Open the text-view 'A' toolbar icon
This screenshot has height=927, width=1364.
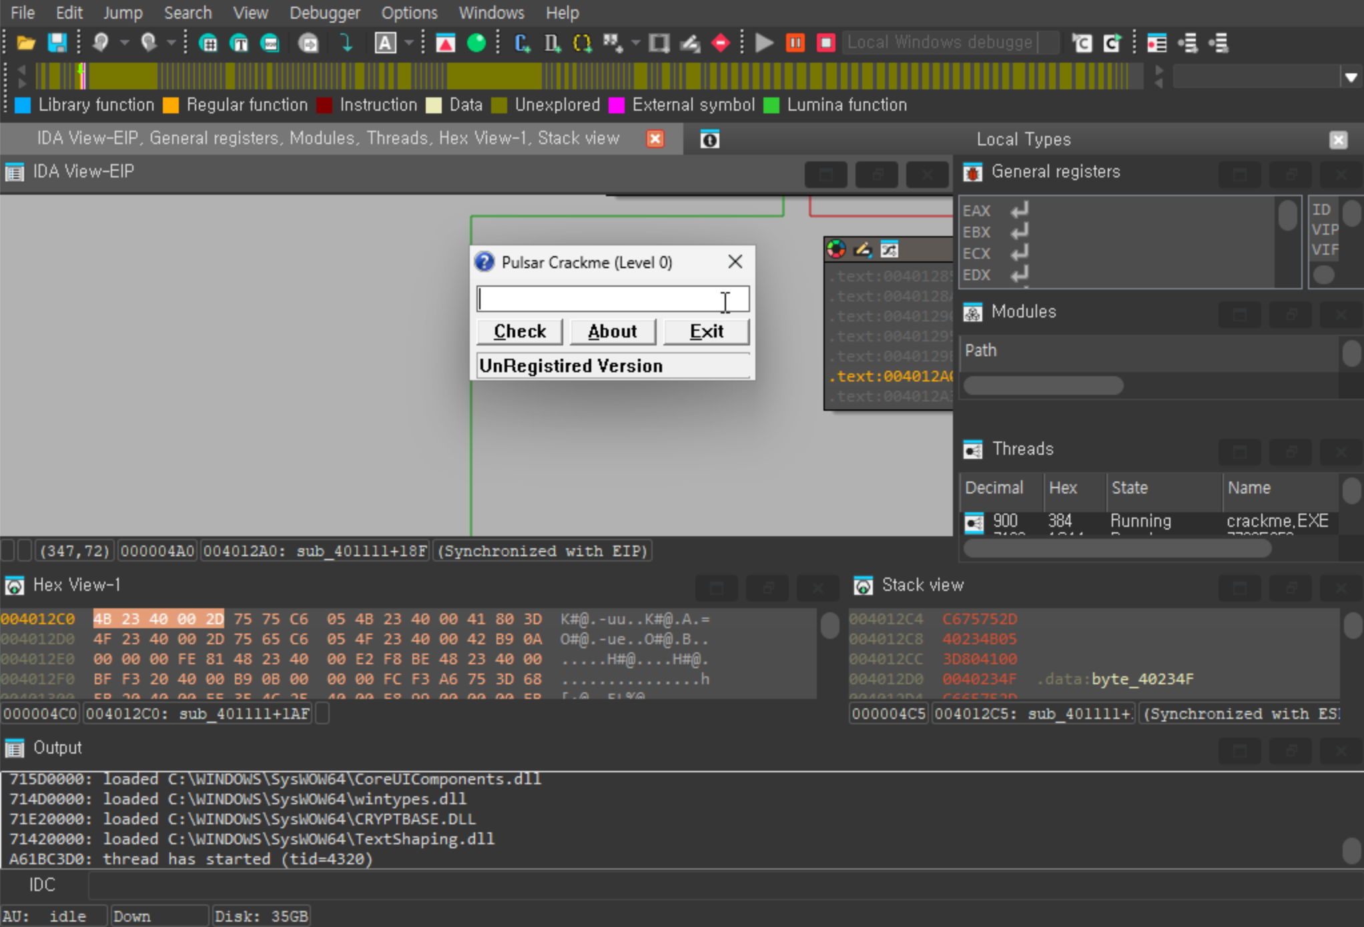[386, 42]
